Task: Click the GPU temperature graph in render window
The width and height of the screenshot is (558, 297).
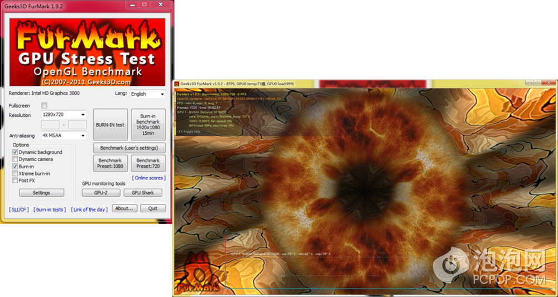Action: pos(391,262)
